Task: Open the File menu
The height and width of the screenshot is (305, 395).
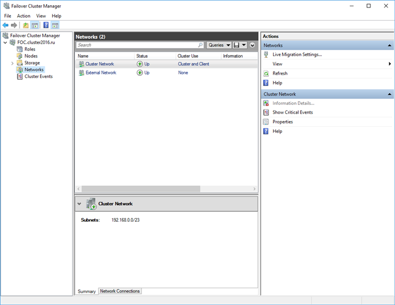Action: coord(7,16)
